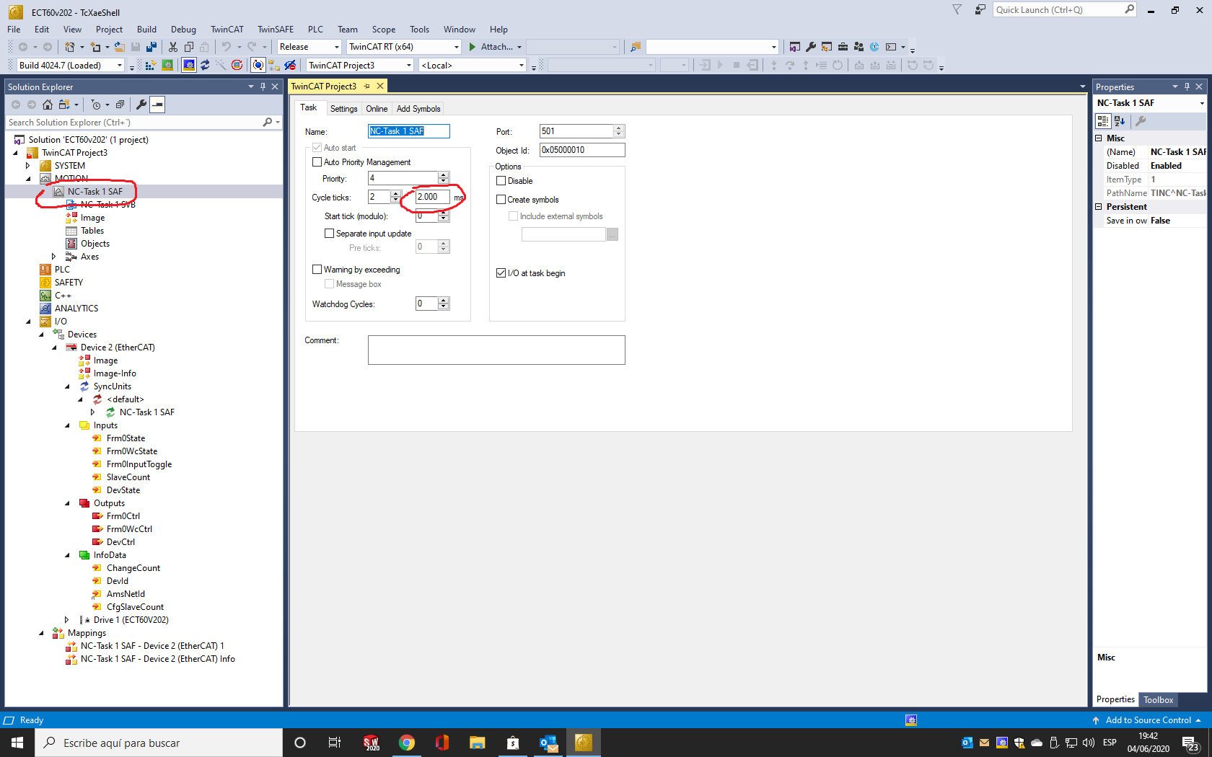Select Device 2 (EtherCAT) tree item
Image resolution: width=1212 pixels, height=757 pixels.
click(x=118, y=347)
